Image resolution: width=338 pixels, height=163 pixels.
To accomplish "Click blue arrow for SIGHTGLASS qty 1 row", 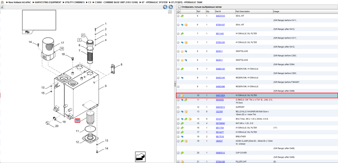I will click(x=186, y=60).
